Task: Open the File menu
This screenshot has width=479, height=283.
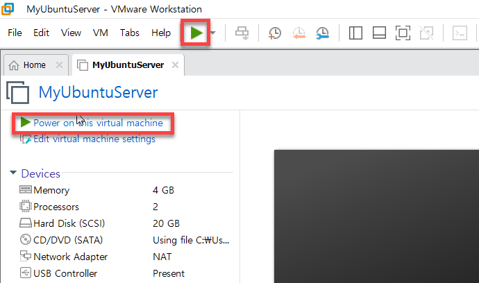Action: tap(15, 33)
